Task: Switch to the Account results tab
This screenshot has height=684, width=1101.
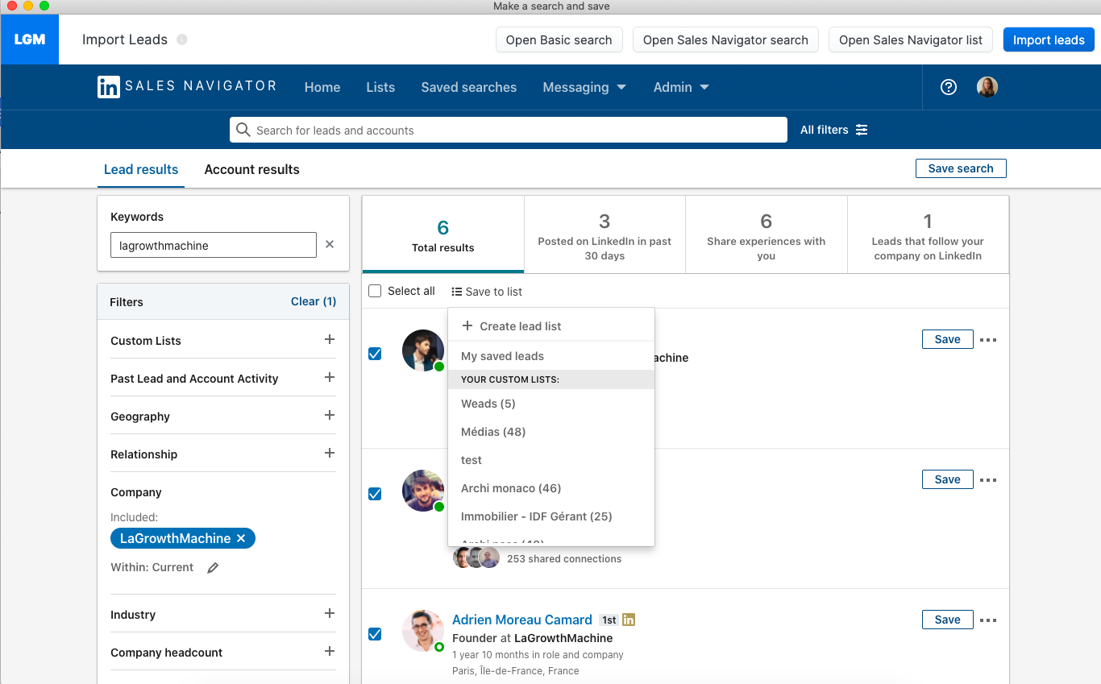Action: (251, 169)
